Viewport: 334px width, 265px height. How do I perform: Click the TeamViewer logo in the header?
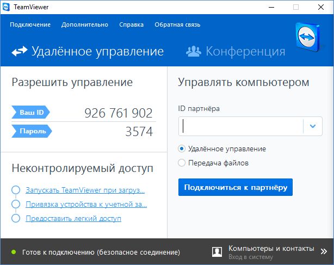pos(310,39)
